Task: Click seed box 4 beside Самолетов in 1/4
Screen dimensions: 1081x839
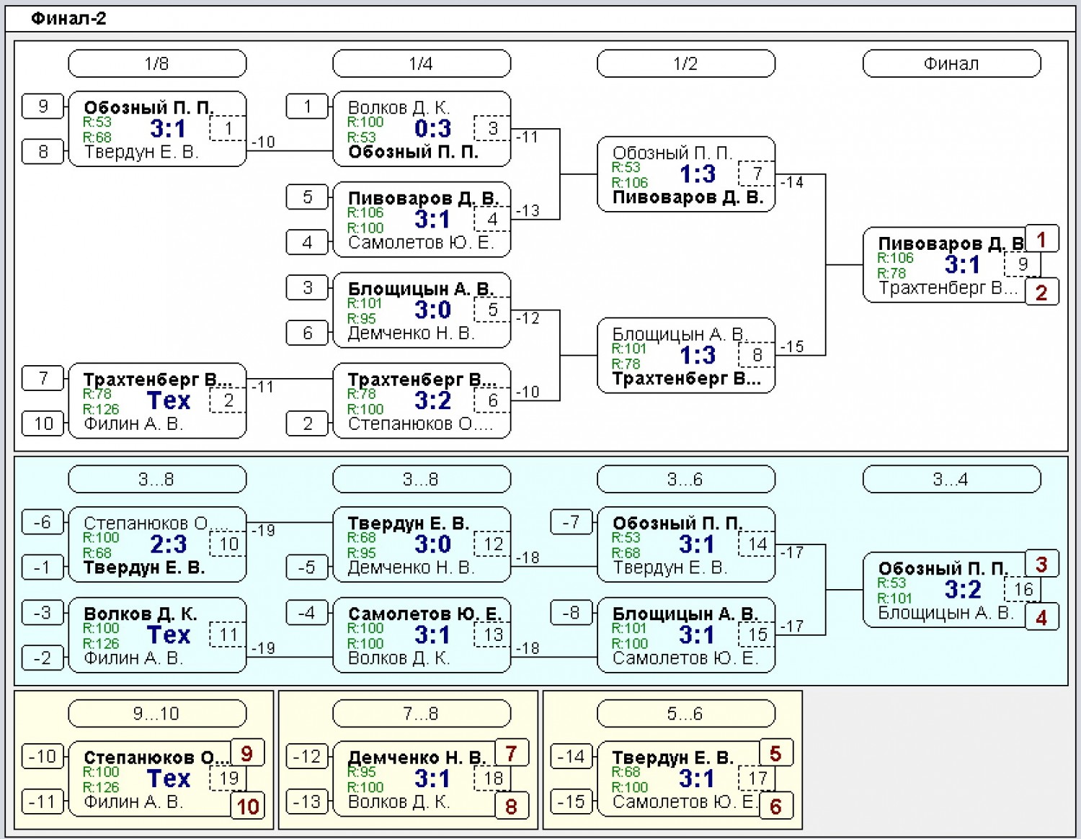Action: pyautogui.click(x=308, y=242)
